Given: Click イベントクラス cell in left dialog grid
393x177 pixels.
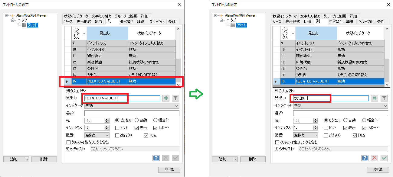Looking at the screenshot, I should point(107,43).
